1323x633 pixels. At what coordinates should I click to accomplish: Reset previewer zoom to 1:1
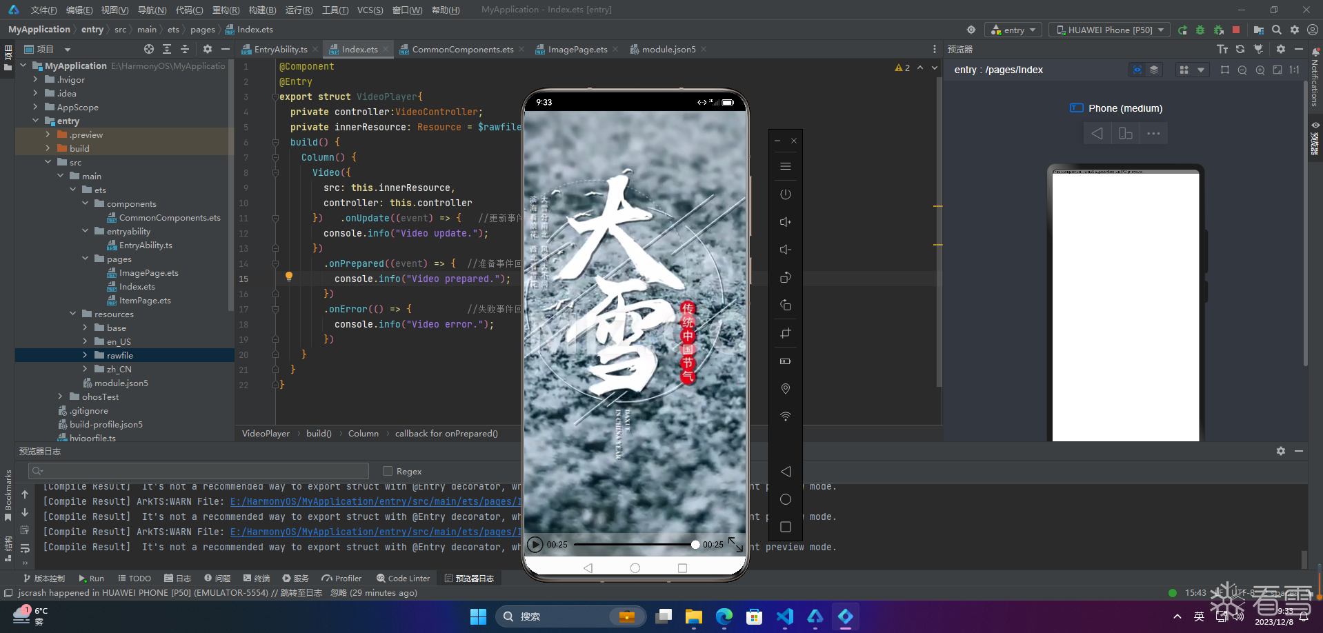[1295, 70]
